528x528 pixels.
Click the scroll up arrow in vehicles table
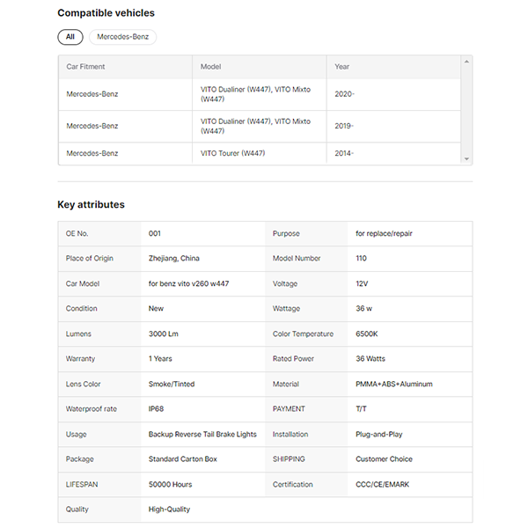pos(467,61)
